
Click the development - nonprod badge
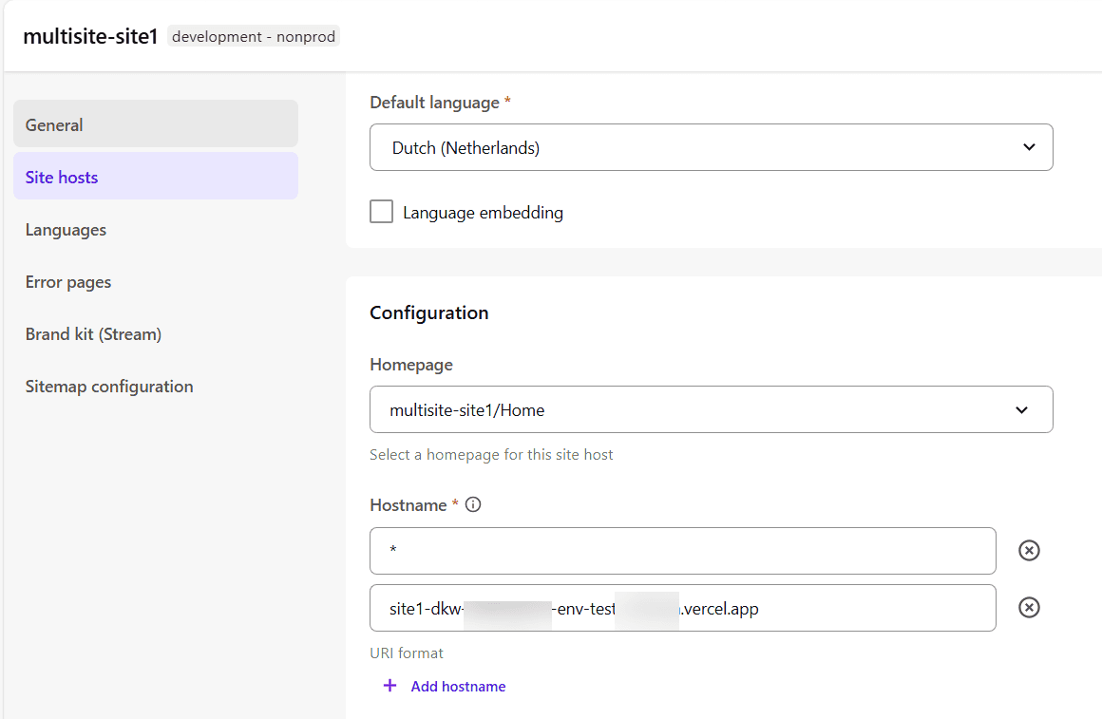254,36
